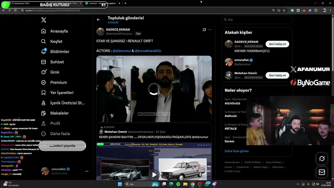
Task: Follow back SADECE_KENAN
Action: point(277,44)
